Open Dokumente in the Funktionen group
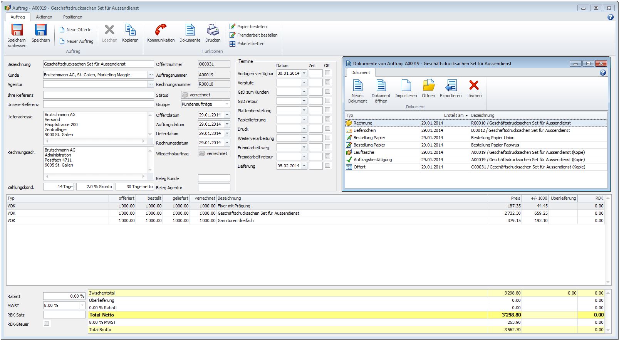 click(190, 30)
